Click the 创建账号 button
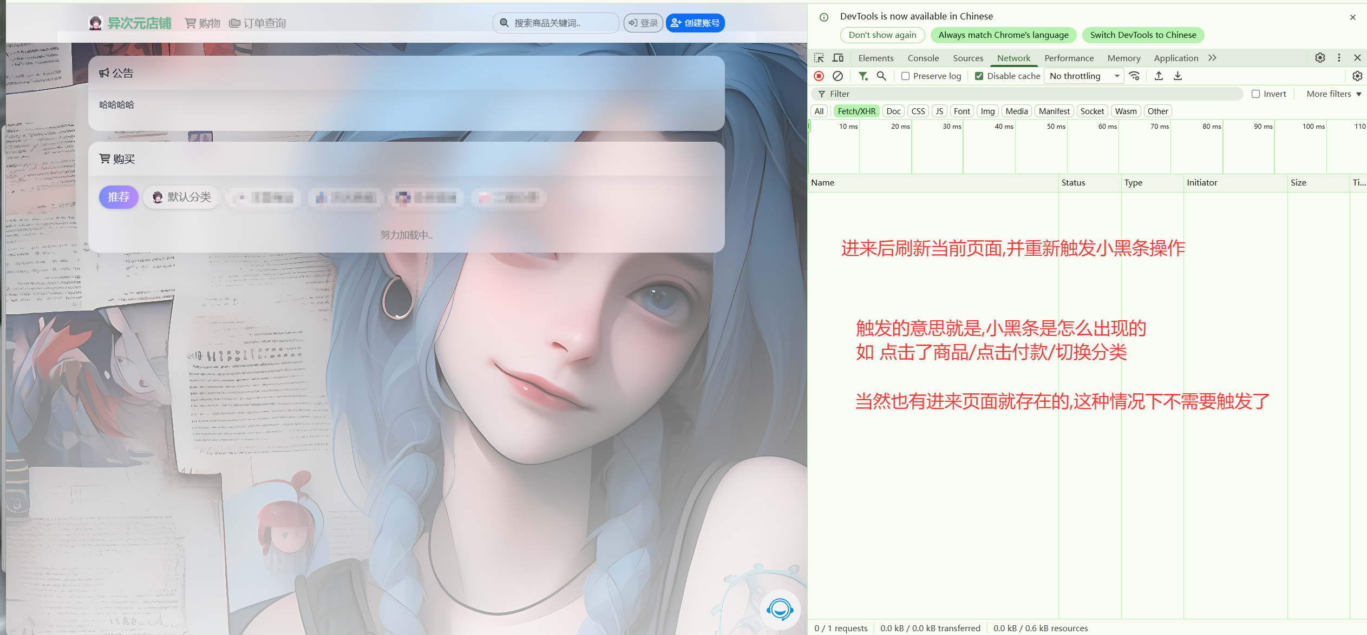This screenshot has height=635, width=1367. pyautogui.click(x=695, y=23)
